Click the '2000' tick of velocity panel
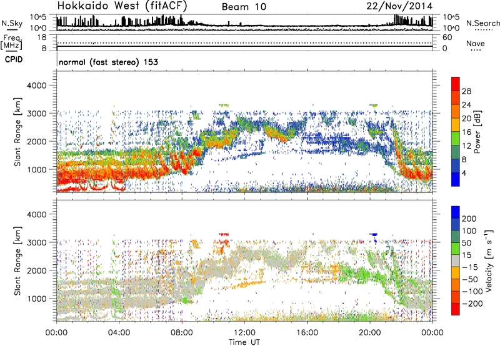500x346 pixels. [x=36, y=270]
